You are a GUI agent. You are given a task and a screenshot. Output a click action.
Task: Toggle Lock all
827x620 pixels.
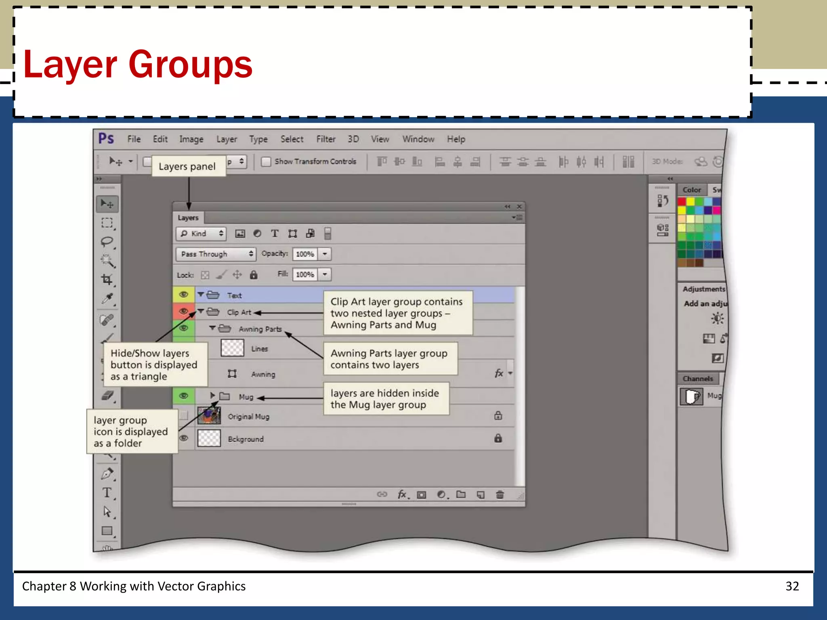click(x=254, y=275)
